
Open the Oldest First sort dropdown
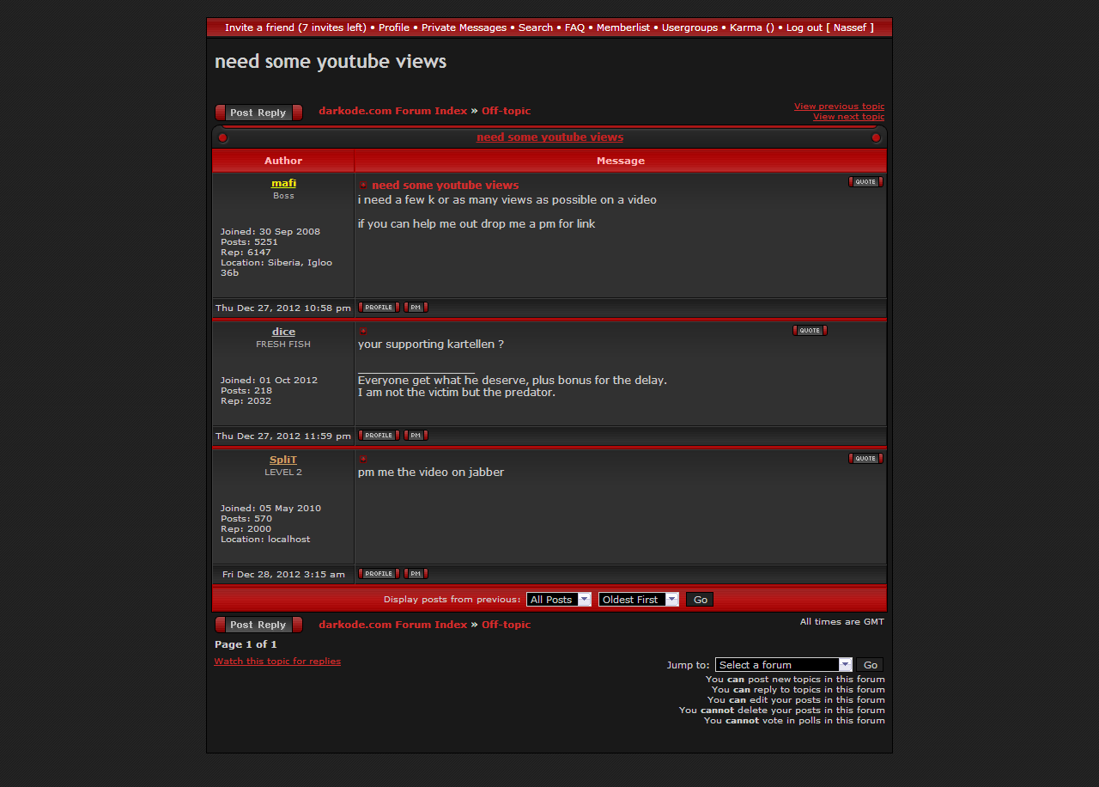pos(638,600)
